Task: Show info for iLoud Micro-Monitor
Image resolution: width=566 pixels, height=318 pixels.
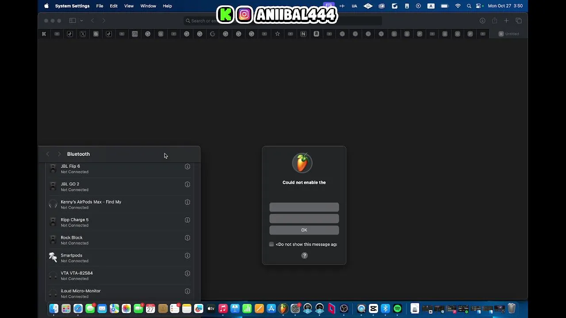Action: point(187,291)
